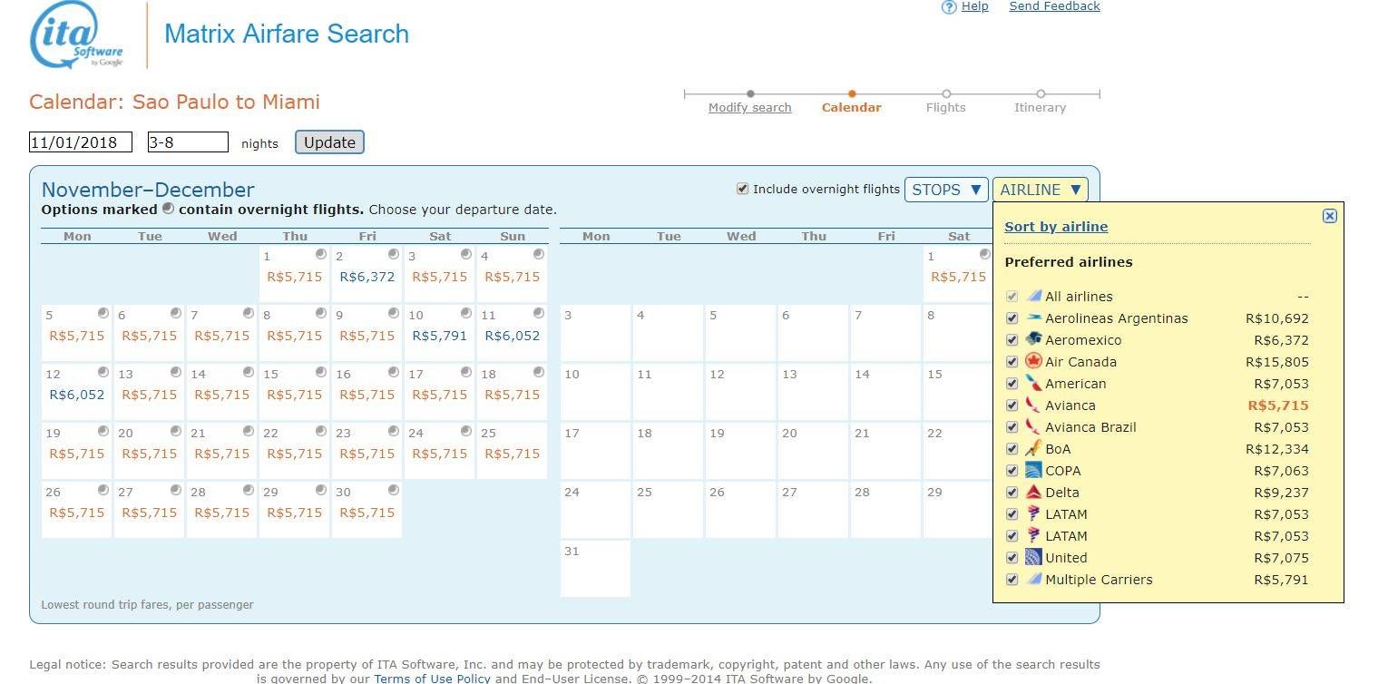Click overnight flight marker on November 1
Image resolution: width=1388 pixels, height=684 pixels.
pos(321,254)
